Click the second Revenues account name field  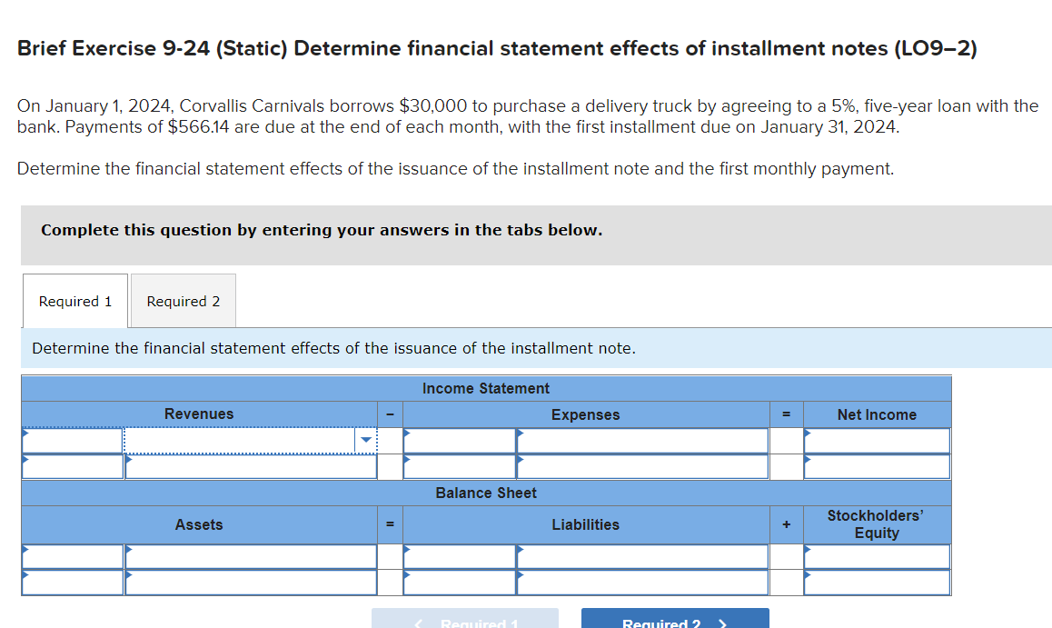coord(250,466)
